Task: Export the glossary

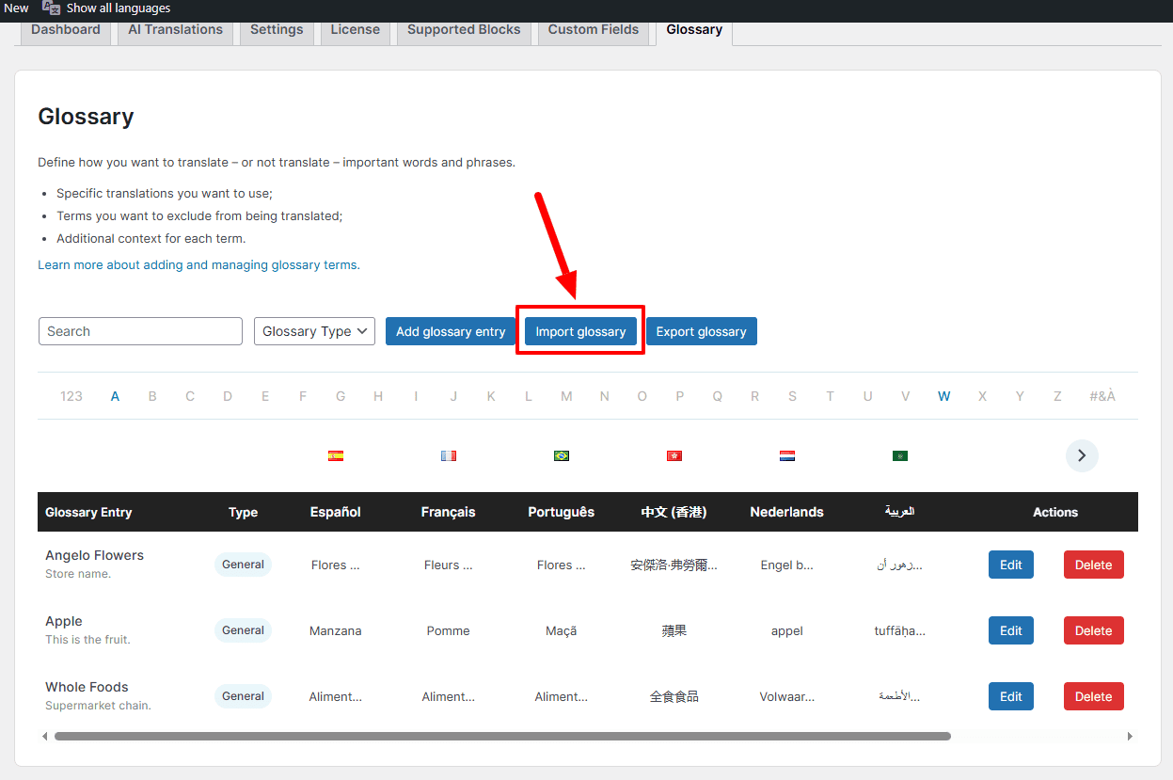Action: click(701, 331)
